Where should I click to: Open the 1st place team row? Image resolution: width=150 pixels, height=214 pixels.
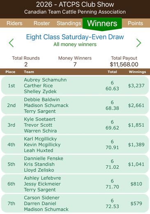(75, 86)
